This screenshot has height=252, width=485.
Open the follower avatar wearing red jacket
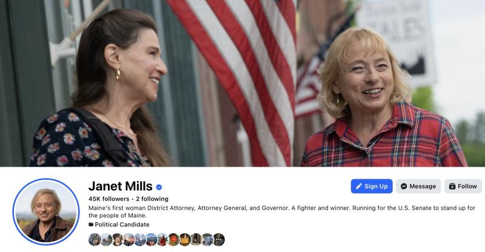(162, 240)
